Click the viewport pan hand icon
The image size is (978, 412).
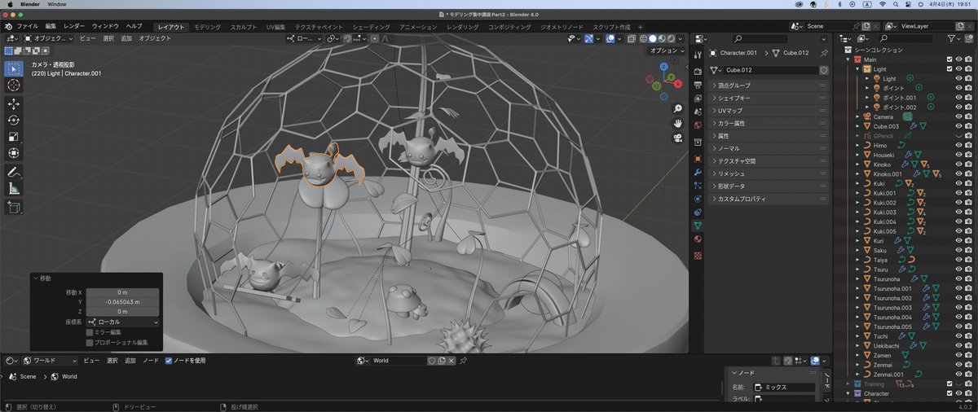point(678,123)
